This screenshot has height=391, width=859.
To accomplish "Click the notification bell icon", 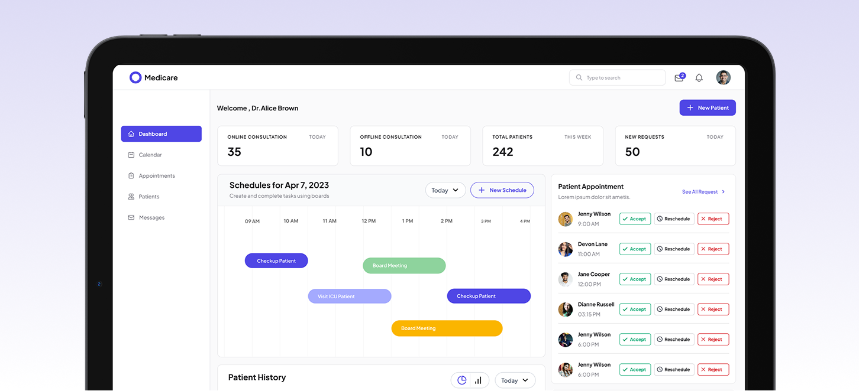I will [x=699, y=78].
